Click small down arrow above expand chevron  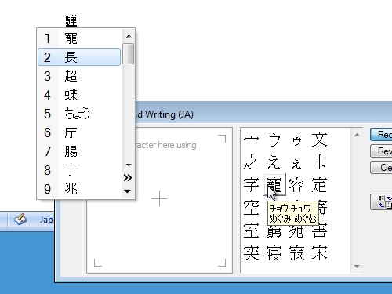click(129, 165)
